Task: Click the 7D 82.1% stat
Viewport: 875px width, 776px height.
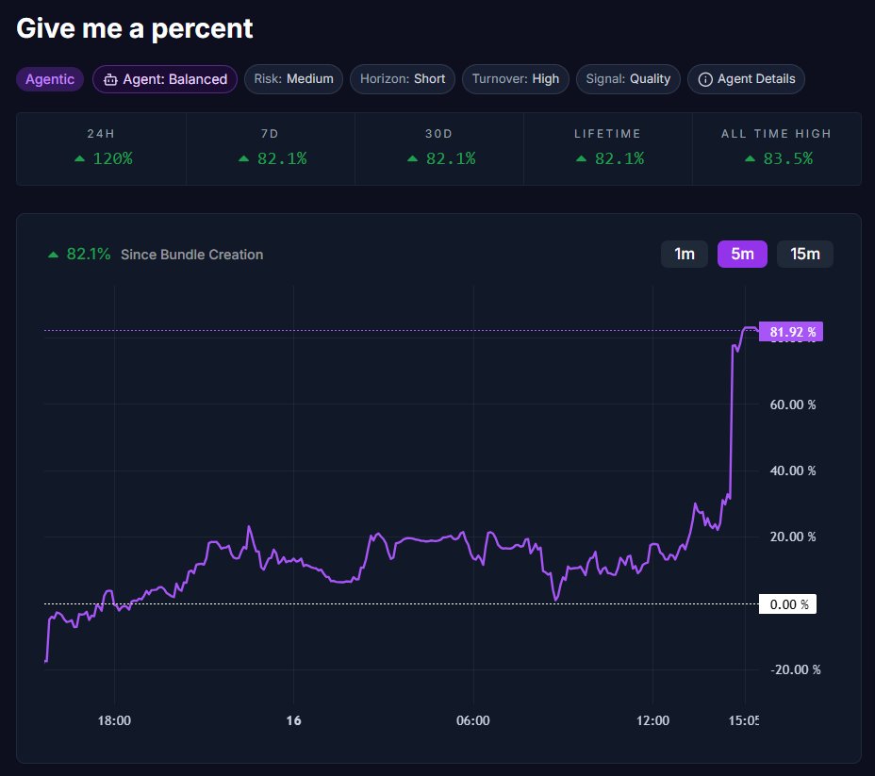Action: point(270,149)
